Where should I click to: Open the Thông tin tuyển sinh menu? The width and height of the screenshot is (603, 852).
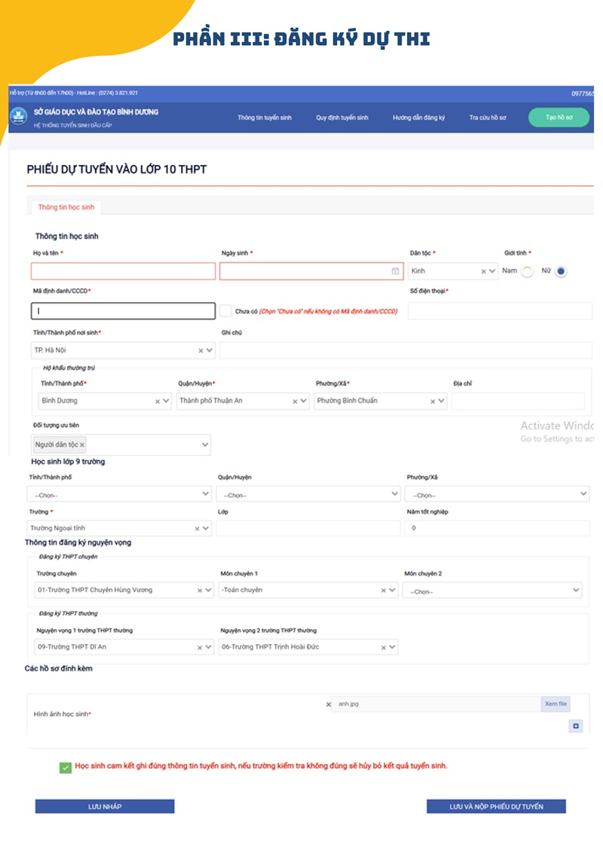coord(265,118)
